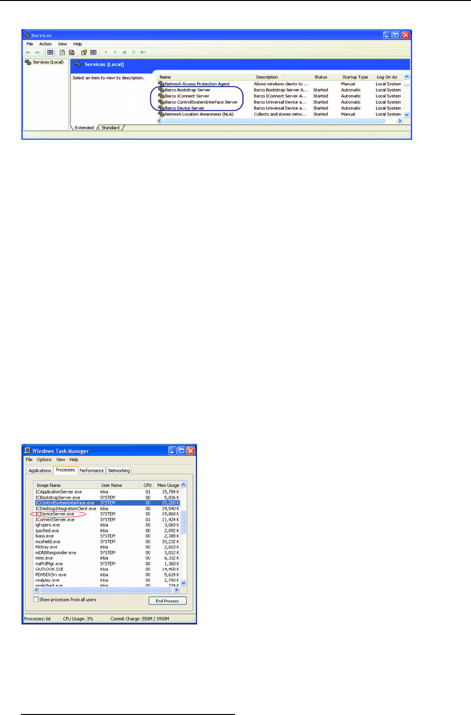
Task: Open Action menu in Services window
Action: pos(45,44)
